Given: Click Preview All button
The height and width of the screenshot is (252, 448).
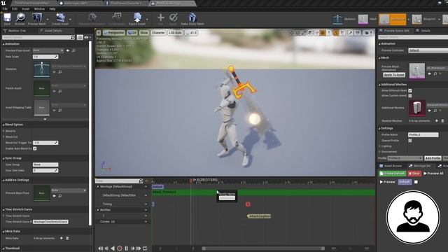Looking at the screenshot, I should pyautogui.click(x=433, y=174).
